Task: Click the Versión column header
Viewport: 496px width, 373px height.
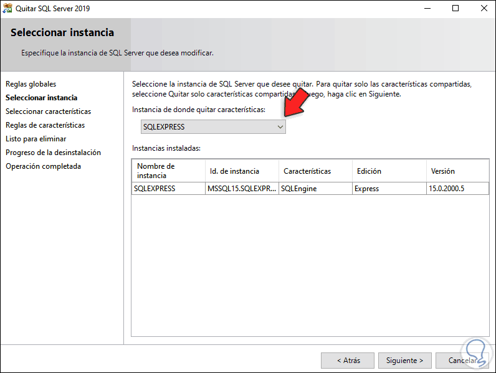Action: (457, 171)
